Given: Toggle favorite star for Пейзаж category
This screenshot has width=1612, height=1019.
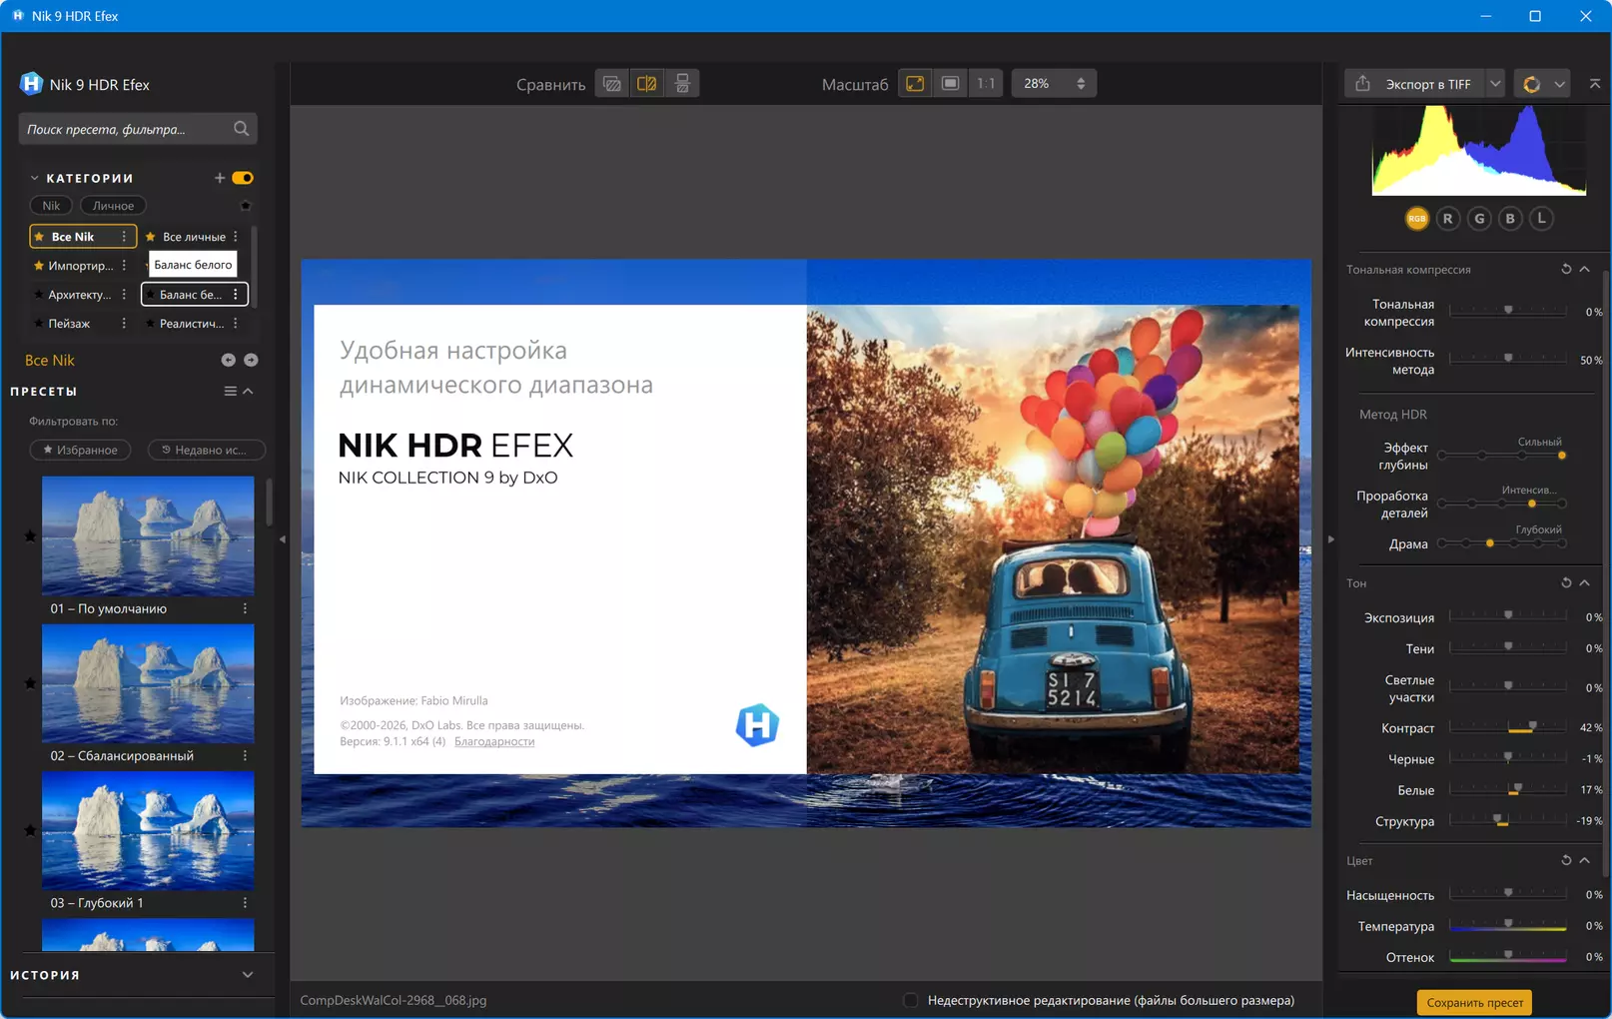Looking at the screenshot, I should 39,324.
